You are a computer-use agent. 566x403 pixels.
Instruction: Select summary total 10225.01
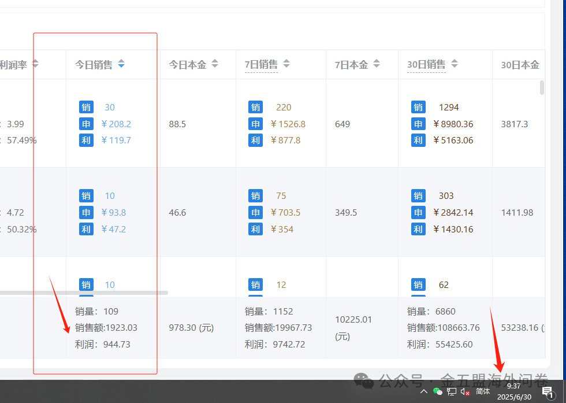pos(353,320)
